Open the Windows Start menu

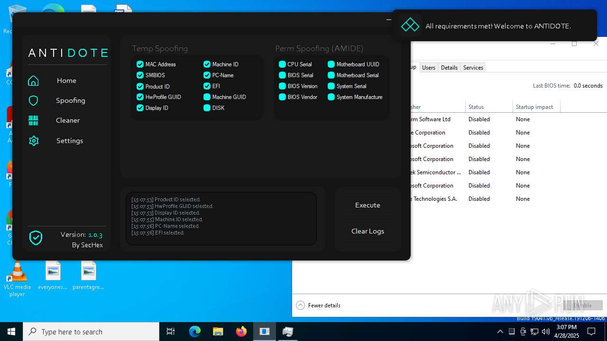[x=11, y=332]
